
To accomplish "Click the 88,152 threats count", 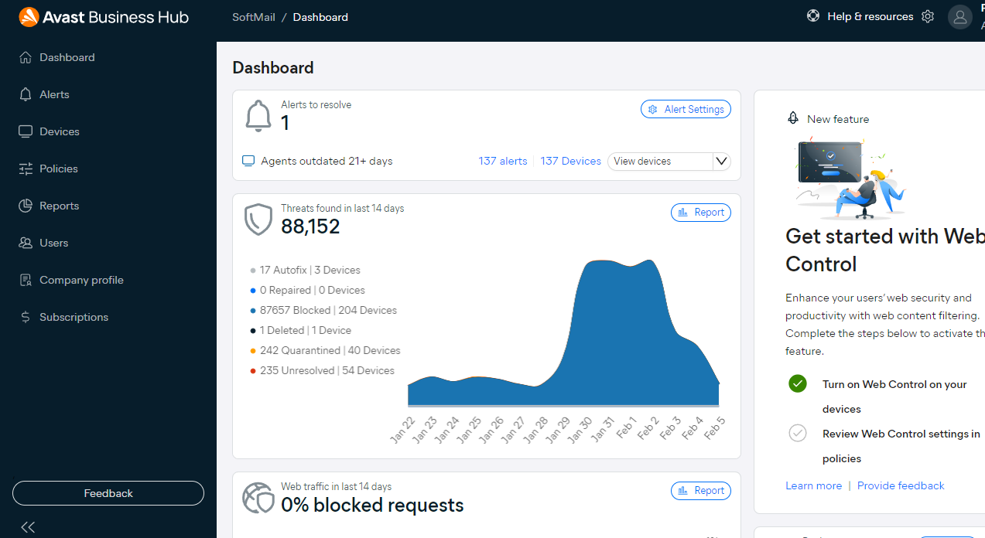I will pos(310,226).
